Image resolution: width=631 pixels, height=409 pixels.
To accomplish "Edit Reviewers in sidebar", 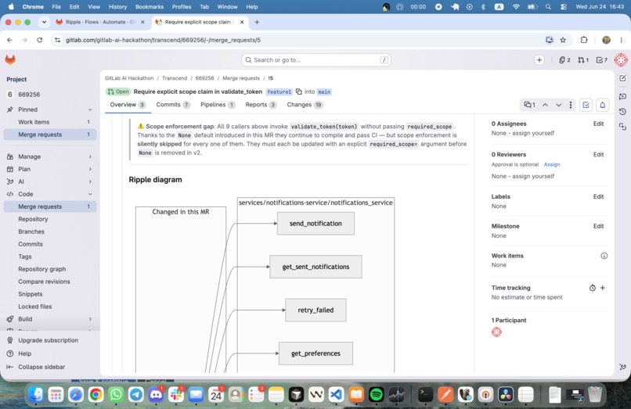I will coord(598,154).
